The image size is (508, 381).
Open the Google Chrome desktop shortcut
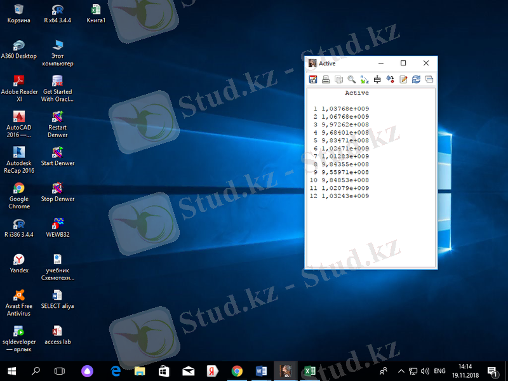[19, 195]
